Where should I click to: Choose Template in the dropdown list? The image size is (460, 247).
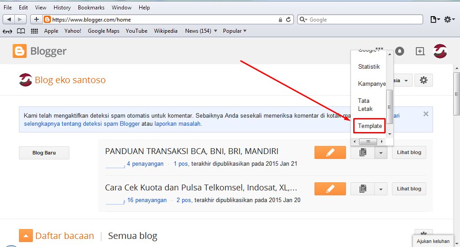[x=369, y=126]
